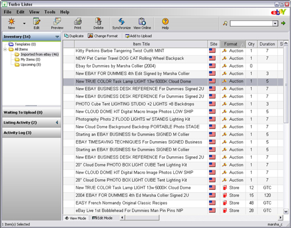Preview the selected listing
Viewport: 291px width, 228px height.
click(57, 23)
